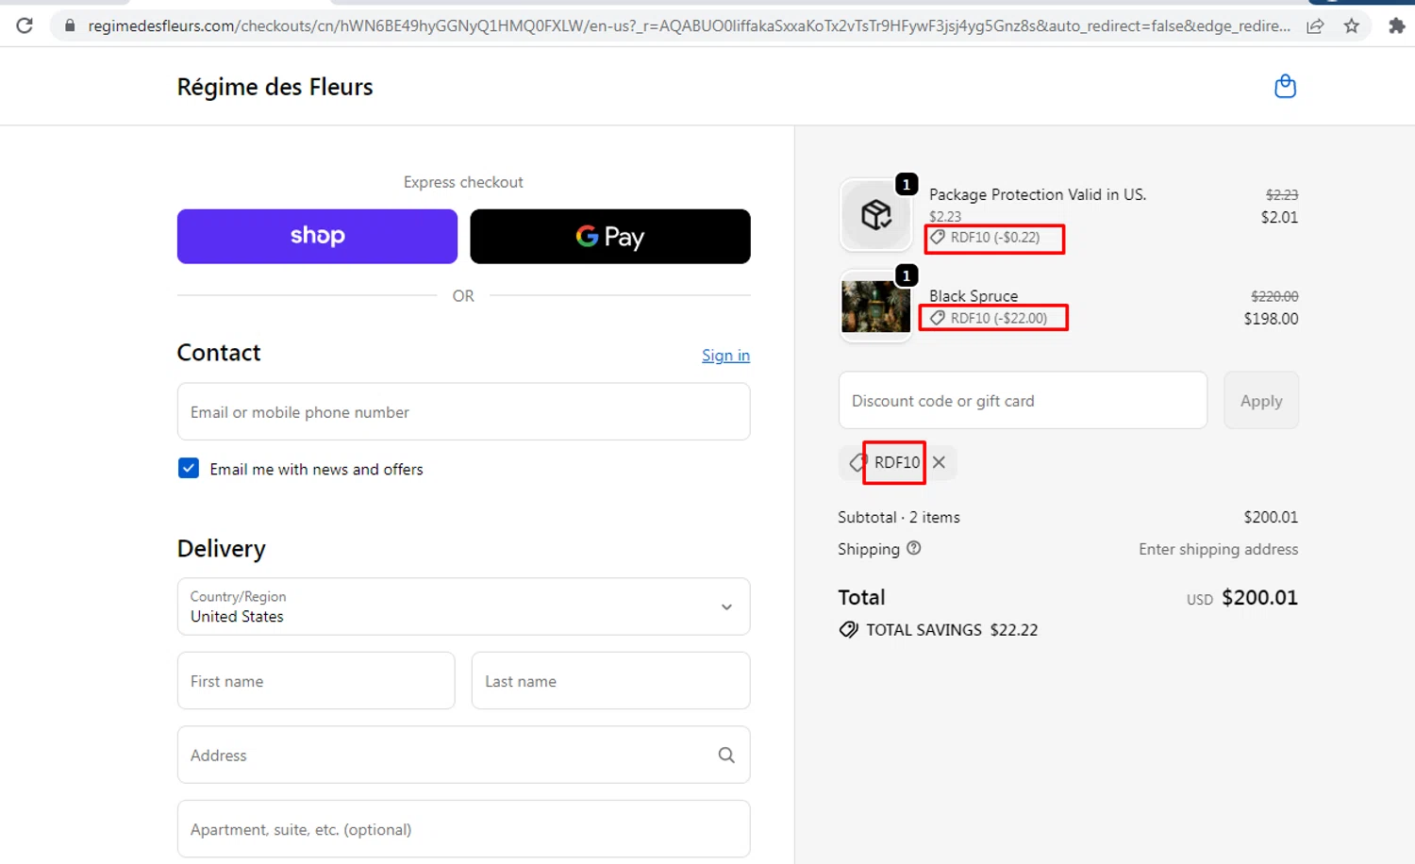Image resolution: width=1415 pixels, height=864 pixels.
Task: Open the browser extensions puzzle icon
Action: 1397,26
